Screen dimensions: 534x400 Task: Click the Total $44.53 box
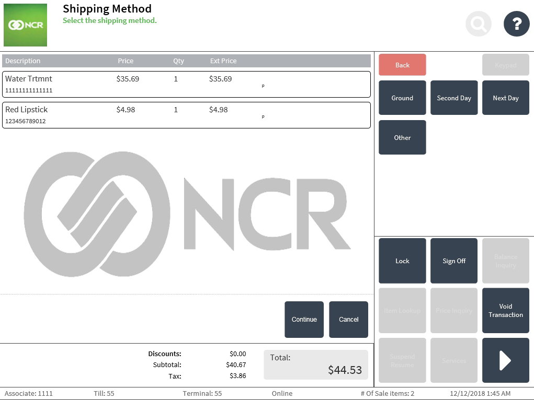coord(316,364)
